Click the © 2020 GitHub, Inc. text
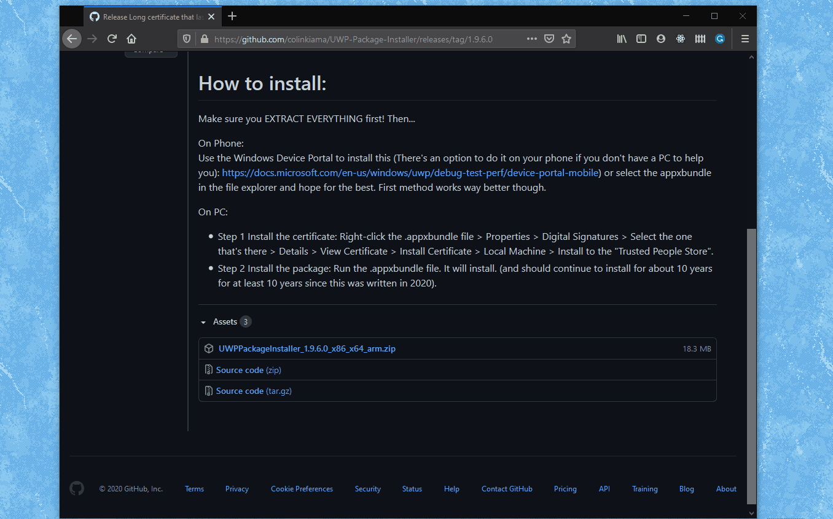 131,489
